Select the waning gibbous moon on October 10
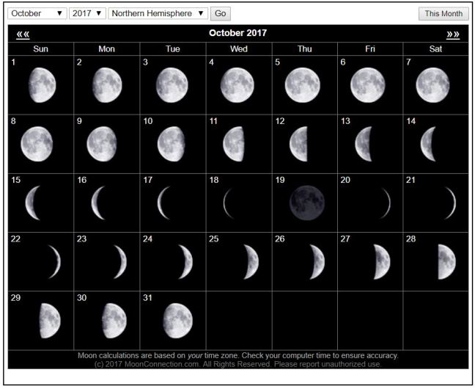Screen dimensions: 475x389 (171, 144)
